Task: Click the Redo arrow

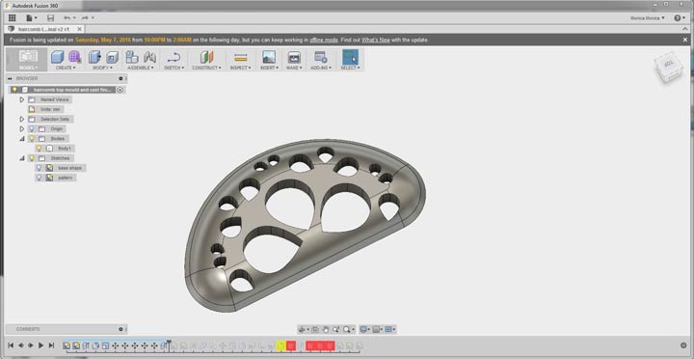Action: click(85, 18)
